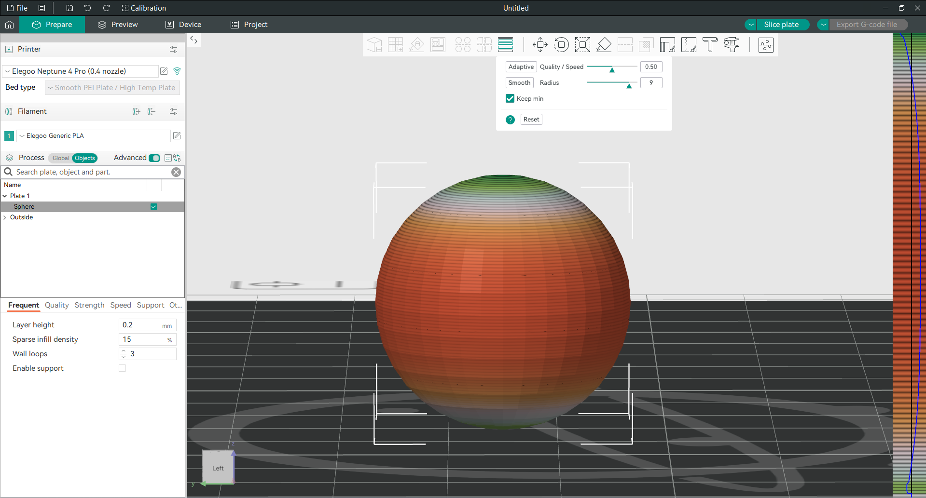This screenshot has width=926, height=498.
Task: Toggle the Sphere printable checkbox
Action: click(154, 207)
